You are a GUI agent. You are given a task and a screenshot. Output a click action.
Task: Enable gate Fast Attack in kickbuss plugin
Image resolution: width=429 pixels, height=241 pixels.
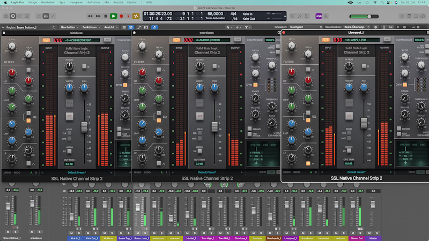click(x=119, y=134)
